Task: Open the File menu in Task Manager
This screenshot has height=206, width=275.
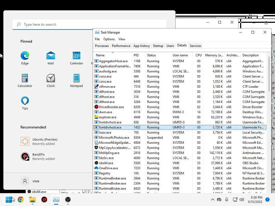Action: tap(97, 39)
